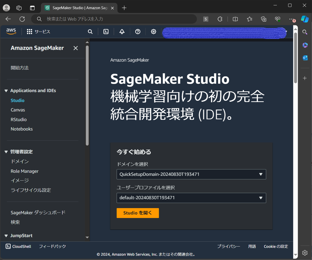Open the AWS home logo
Image resolution: width=312 pixels, height=260 pixels.
[x=11, y=31]
